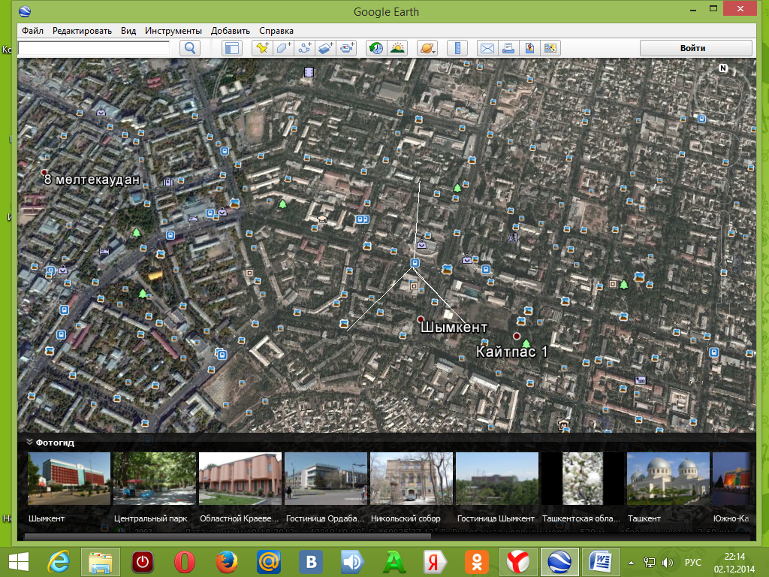This screenshot has height=577, width=769.
Task: Open the Ташкент mosque thumbnail
Action: pos(668,479)
